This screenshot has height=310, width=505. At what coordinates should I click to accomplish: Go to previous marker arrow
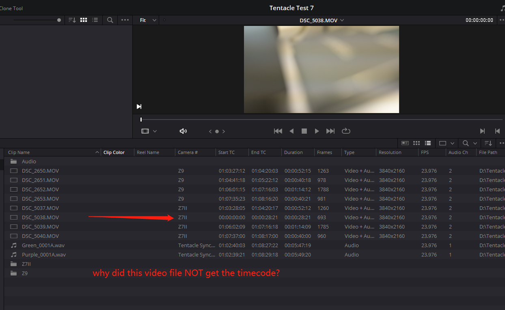[210, 131]
